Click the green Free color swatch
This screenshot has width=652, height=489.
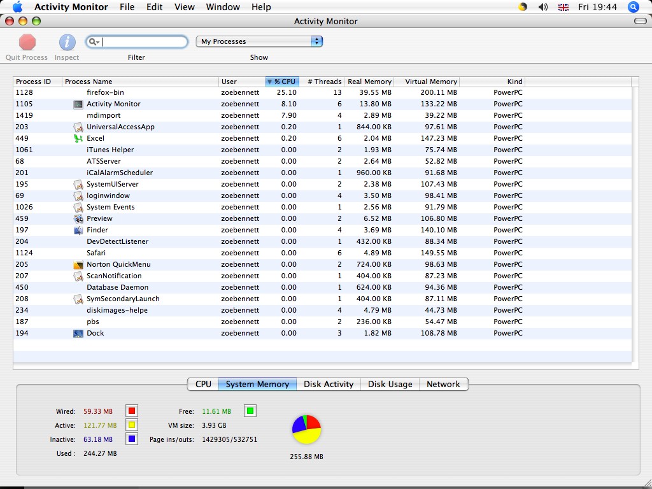[250, 411]
